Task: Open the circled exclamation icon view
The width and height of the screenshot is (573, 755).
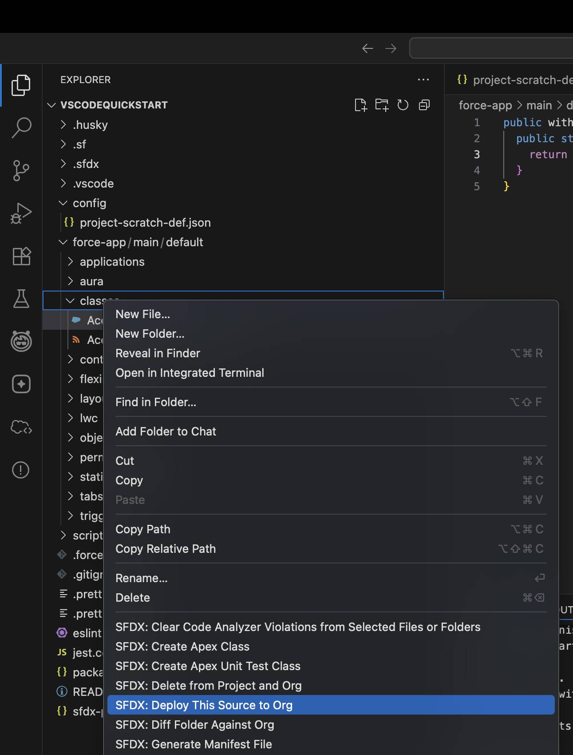Action: click(21, 470)
